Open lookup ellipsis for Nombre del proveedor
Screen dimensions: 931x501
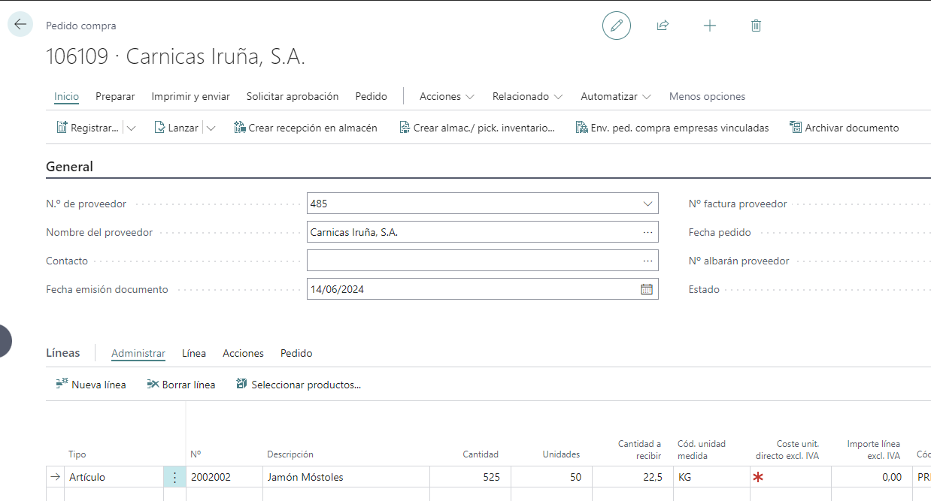coord(647,232)
